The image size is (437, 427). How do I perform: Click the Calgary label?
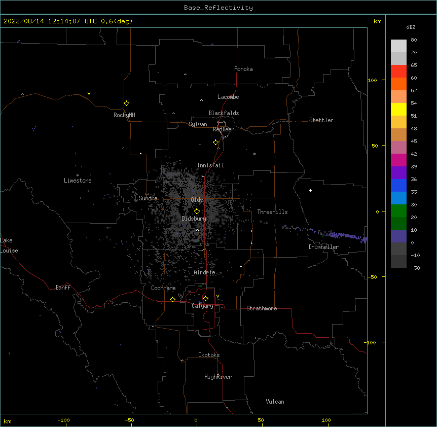point(202,306)
